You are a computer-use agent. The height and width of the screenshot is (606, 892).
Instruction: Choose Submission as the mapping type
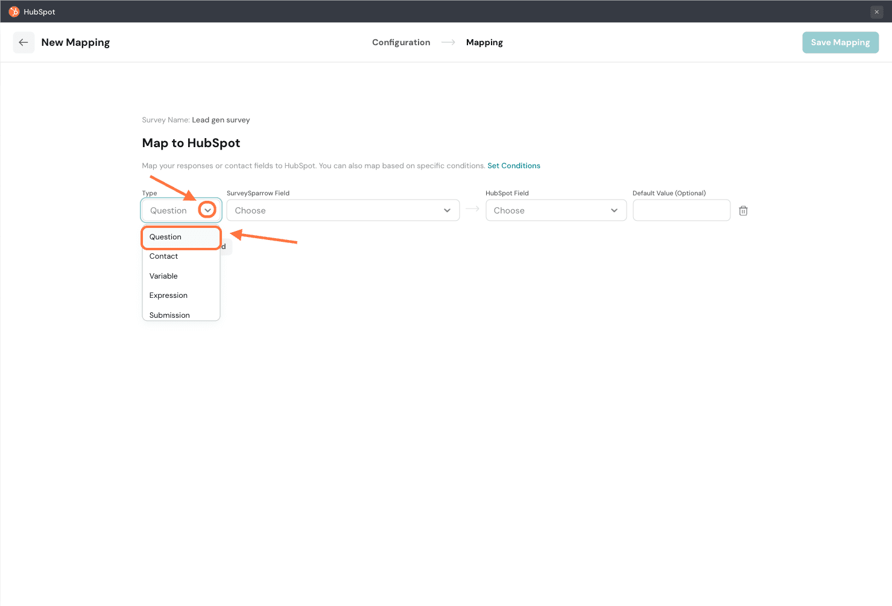[169, 315]
